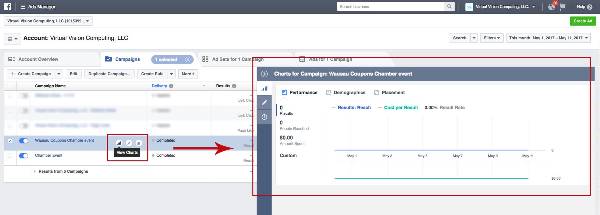
Task: Select the history clock in side panel
Action: (x=264, y=117)
